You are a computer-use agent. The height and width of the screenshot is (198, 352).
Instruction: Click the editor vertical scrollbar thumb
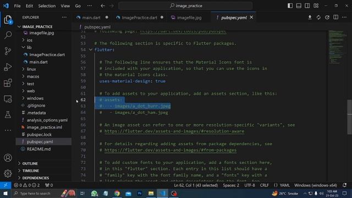350,117
